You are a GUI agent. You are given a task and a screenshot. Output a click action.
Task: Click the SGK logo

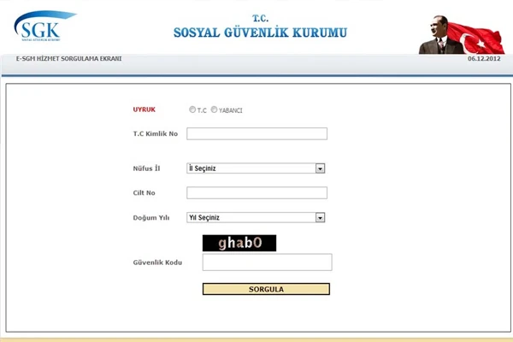point(44,26)
